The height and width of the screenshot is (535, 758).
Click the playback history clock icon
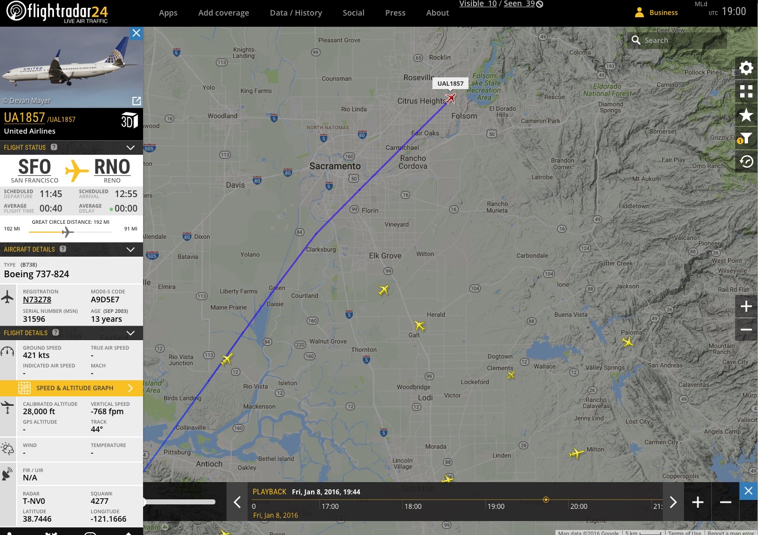(746, 161)
